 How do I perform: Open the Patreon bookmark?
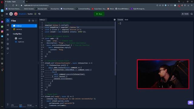(111, 9)
